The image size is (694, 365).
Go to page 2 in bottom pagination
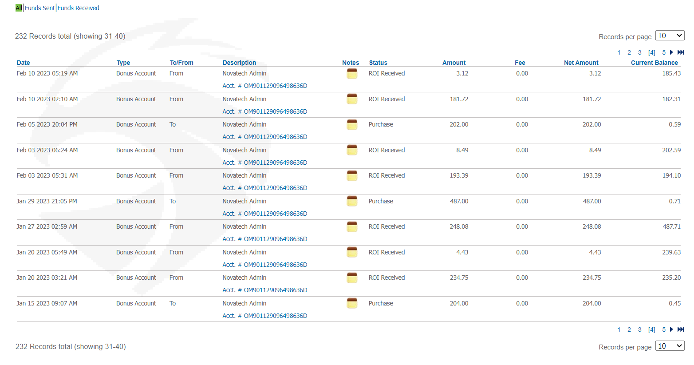pos(629,329)
